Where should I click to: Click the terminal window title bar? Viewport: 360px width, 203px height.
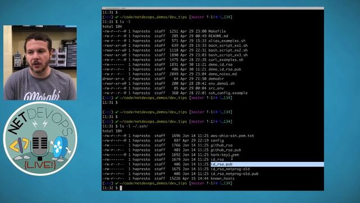point(213,8)
